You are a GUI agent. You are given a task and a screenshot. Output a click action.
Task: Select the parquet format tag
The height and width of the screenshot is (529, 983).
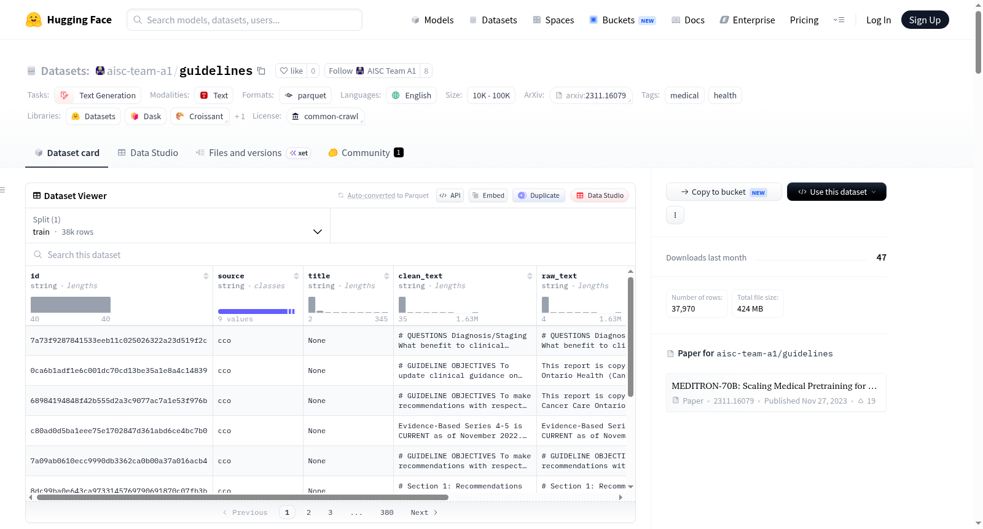(305, 95)
